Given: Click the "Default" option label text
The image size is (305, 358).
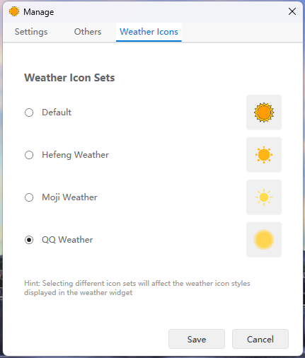Looking at the screenshot, I should 57,112.
